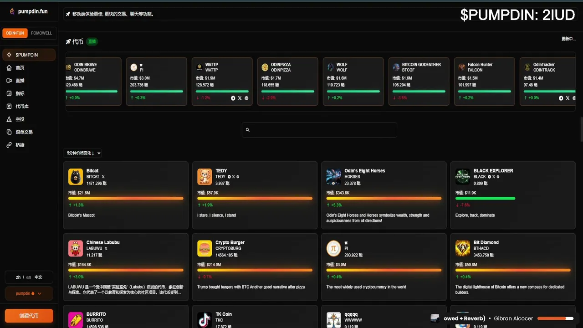
Task: Switch to the FOMOWELL tab
Action: point(41,33)
